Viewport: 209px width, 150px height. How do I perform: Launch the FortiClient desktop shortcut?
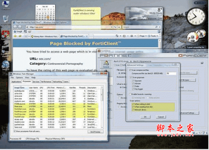coord(6,35)
